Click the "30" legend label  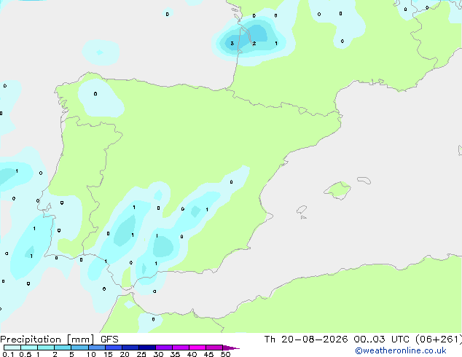click(158, 354)
